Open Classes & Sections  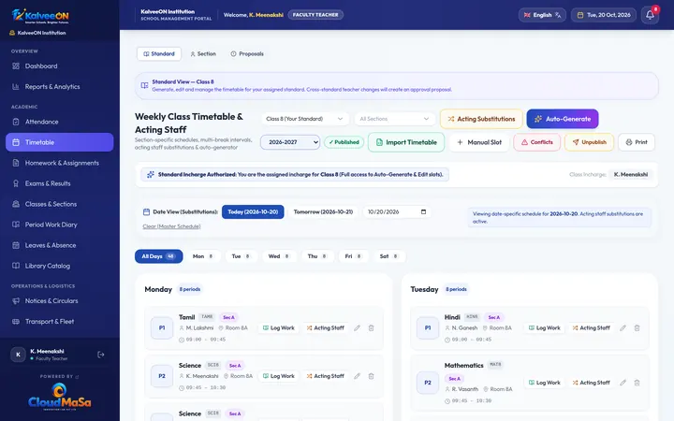coord(59,204)
